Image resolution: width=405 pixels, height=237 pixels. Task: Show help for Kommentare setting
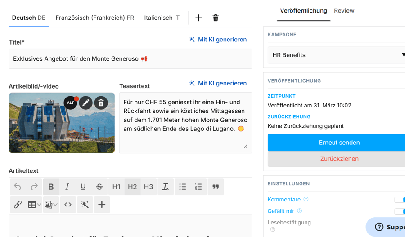point(306,199)
